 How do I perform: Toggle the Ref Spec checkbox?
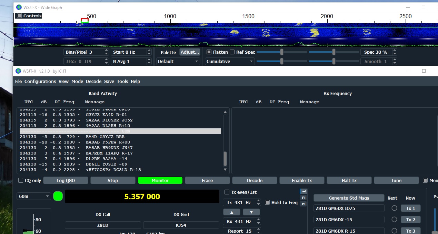pos(232,52)
